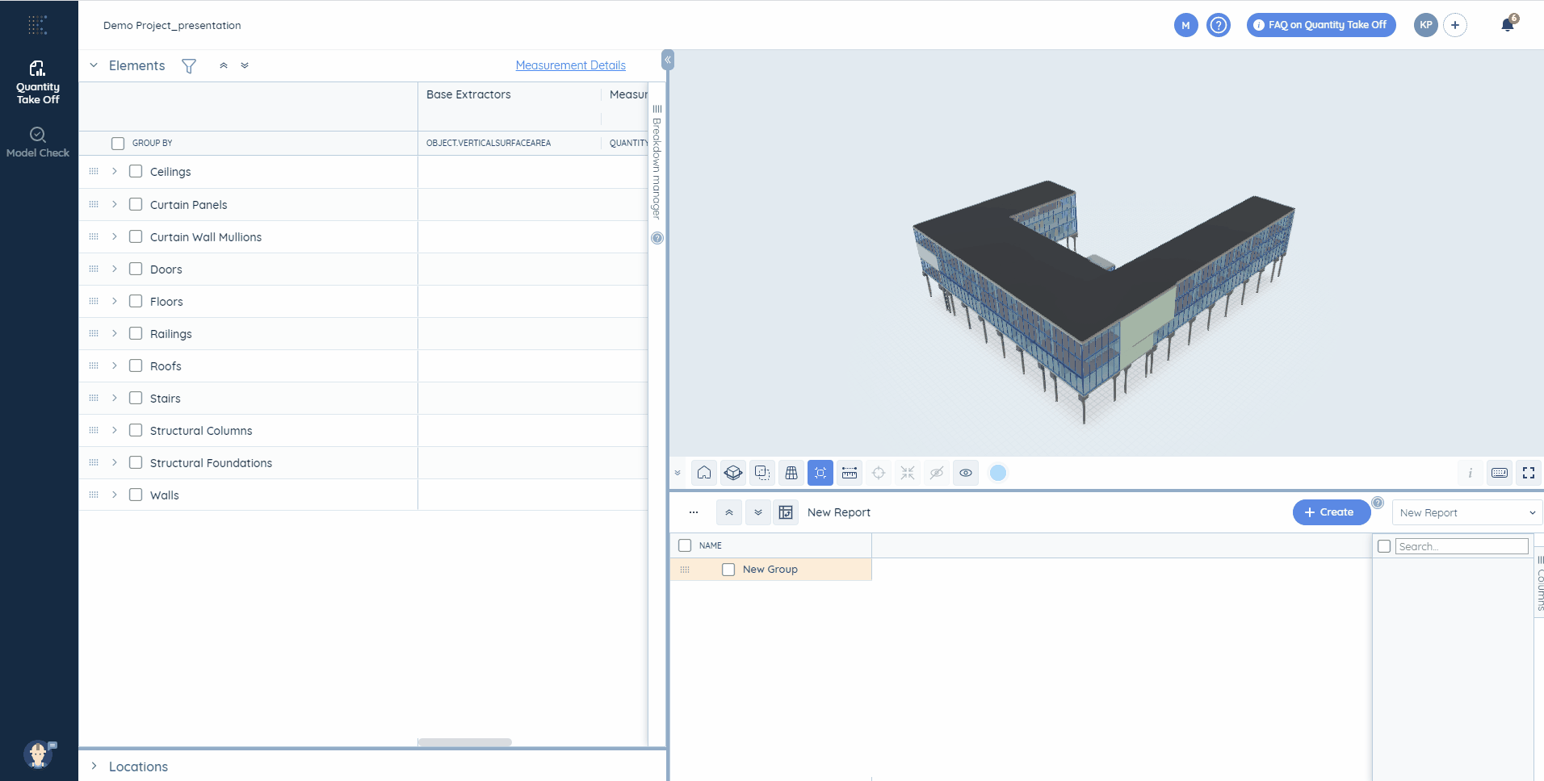The width and height of the screenshot is (1544, 781).
Task: Collapse the Elements section
Action: (94, 65)
